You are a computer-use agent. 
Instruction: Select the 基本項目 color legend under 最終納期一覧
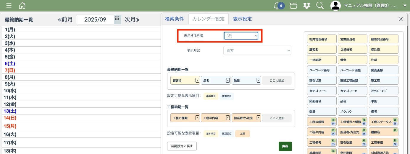pyautogui.click(x=211, y=96)
